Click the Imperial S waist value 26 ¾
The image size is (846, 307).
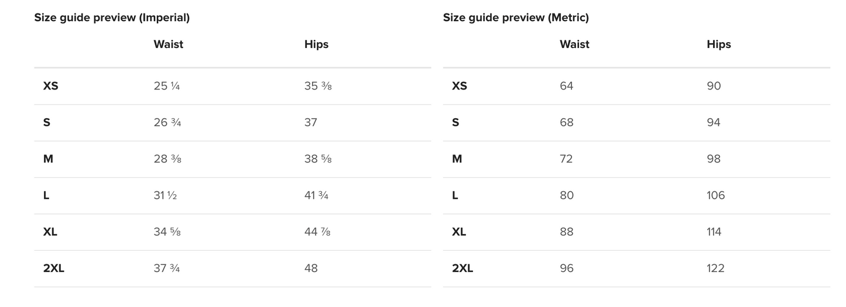[x=167, y=122]
